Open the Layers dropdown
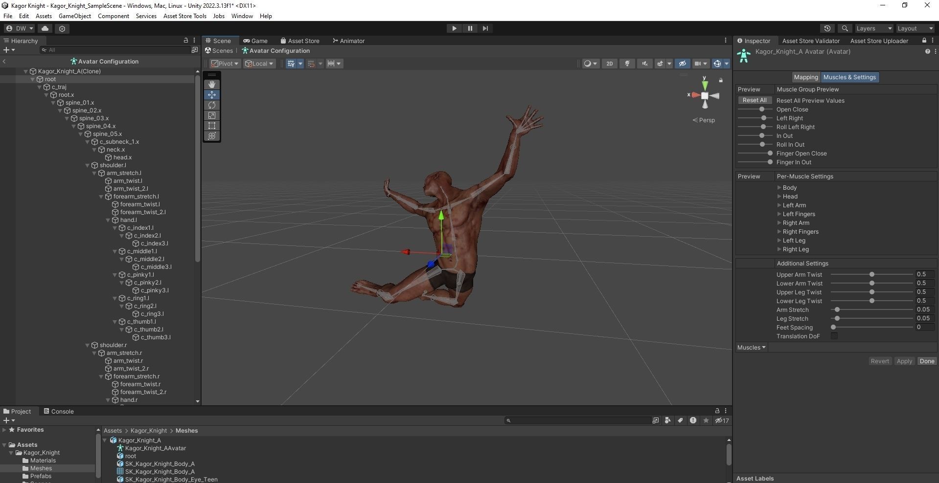 873,28
